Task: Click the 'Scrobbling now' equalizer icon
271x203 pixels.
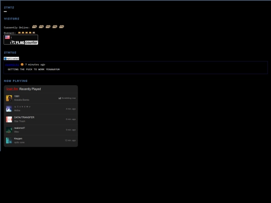Action: tap(60, 98)
